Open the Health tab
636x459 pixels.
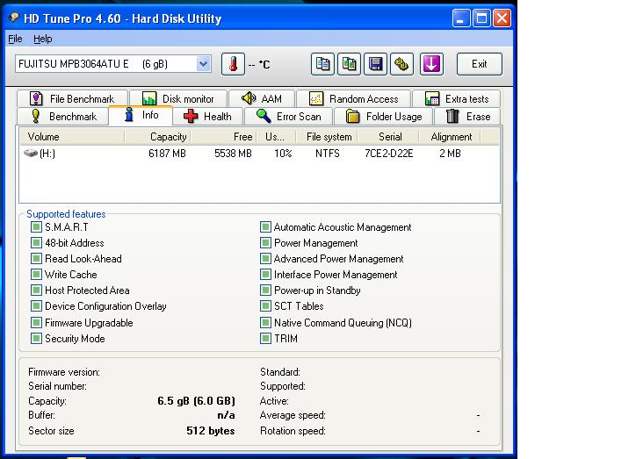(x=207, y=117)
